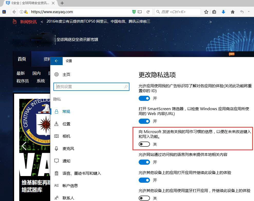
Task: Open a new tab with the plus button
Action: [x=62, y=3]
